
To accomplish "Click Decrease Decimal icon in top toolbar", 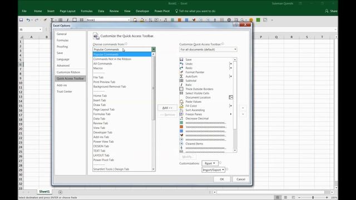I will [x=166, y=20].
